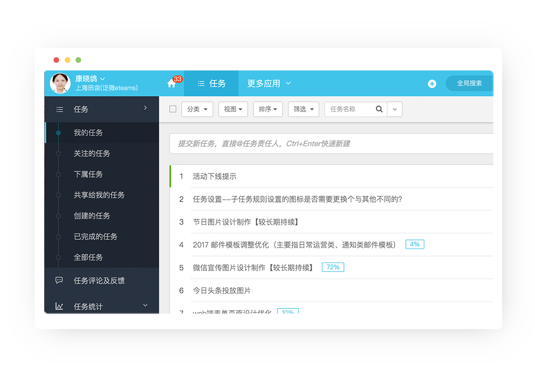The height and width of the screenshot is (375, 535).
Task: Click the search magnifier icon
Action: (379, 109)
